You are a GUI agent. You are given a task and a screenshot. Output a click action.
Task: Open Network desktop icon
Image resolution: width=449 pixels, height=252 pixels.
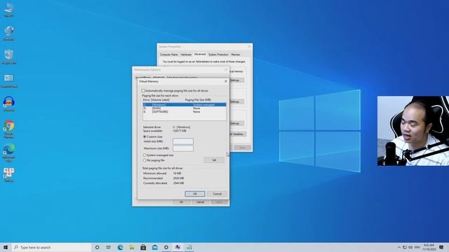(9, 33)
